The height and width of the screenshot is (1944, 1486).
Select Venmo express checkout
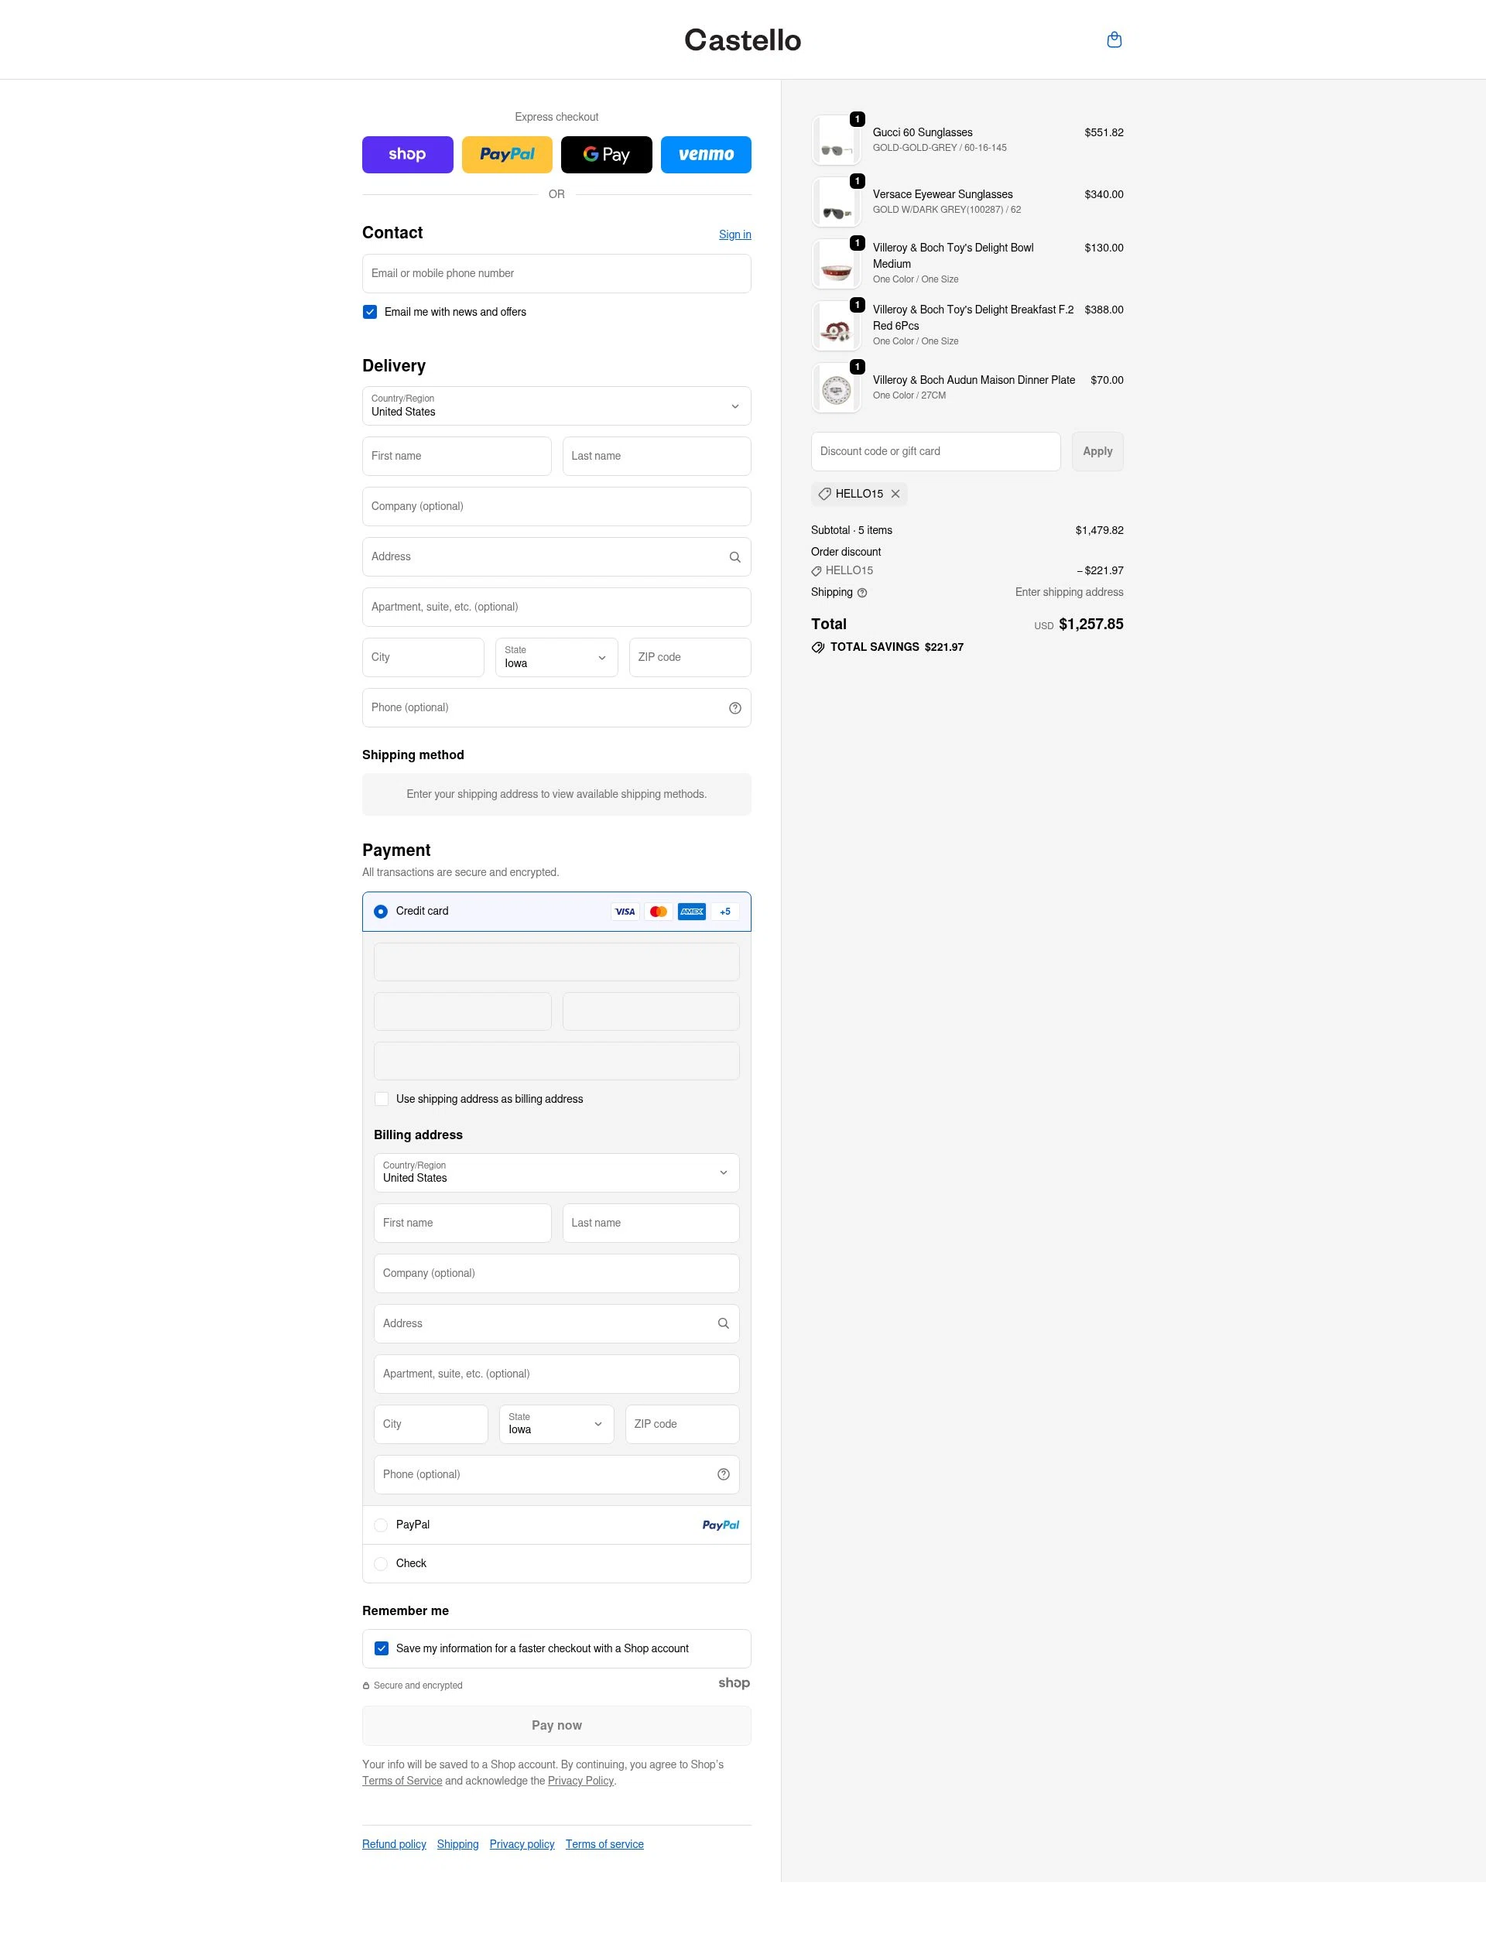706,154
